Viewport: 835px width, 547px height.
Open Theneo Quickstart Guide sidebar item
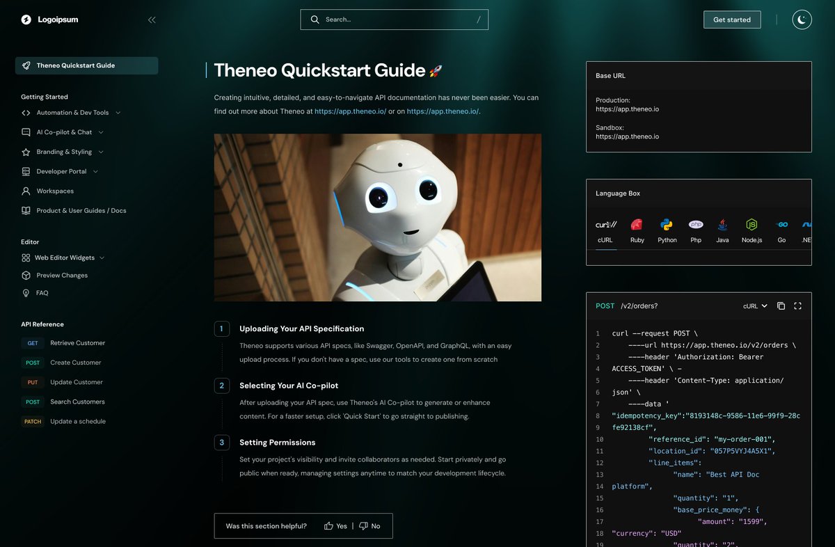click(x=87, y=65)
